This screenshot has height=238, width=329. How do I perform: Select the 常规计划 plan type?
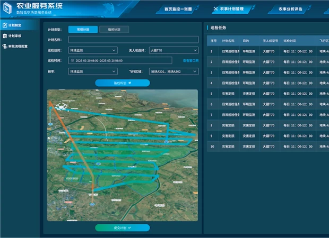point(83,30)
